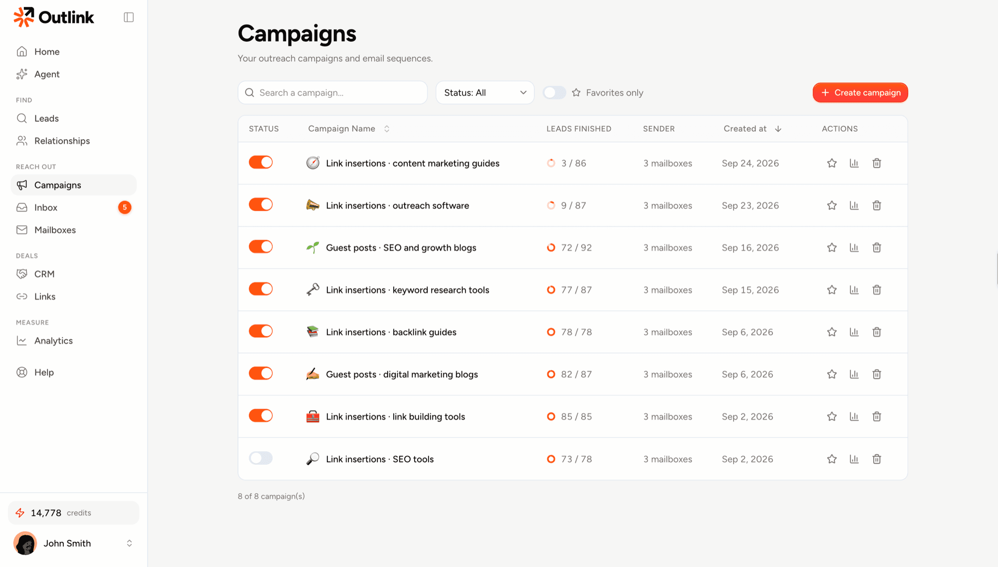View stats for content marketing guides campaign
The height and width of the screenshot is (567, 998).
[x=854, y=163]
